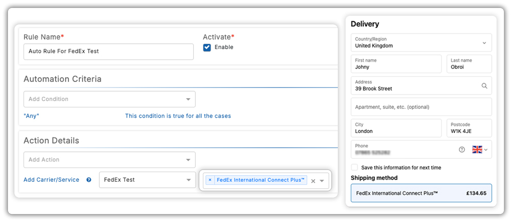Click the Apartment, suite, etc. field
This screenshot has width=511, height=222.
pos(422,107)
